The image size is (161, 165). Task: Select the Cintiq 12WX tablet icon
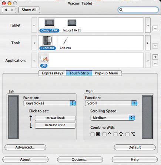pos(49,23)
